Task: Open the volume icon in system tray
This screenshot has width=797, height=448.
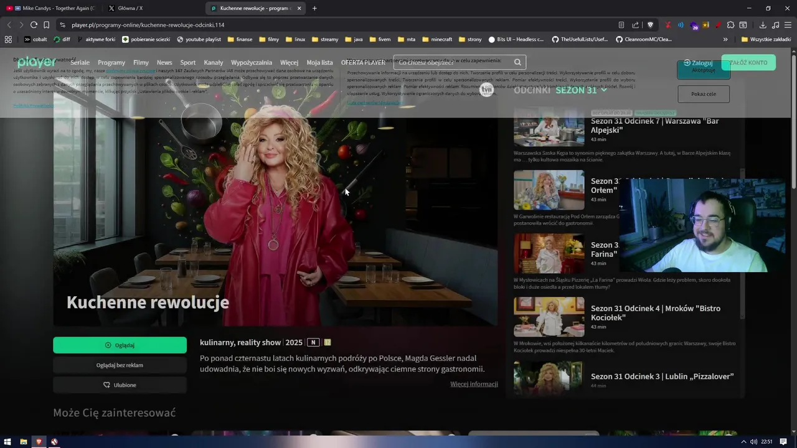Action: tap(753, 442)
